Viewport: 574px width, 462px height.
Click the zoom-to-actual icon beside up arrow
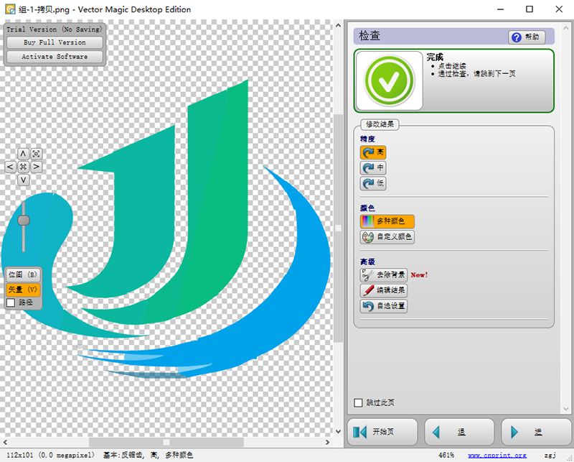point(37,154)
